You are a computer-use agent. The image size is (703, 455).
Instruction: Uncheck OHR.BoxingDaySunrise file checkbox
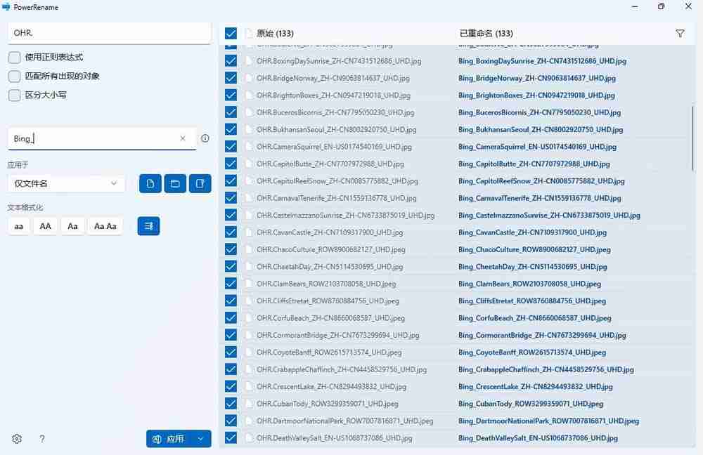(231, 61)
